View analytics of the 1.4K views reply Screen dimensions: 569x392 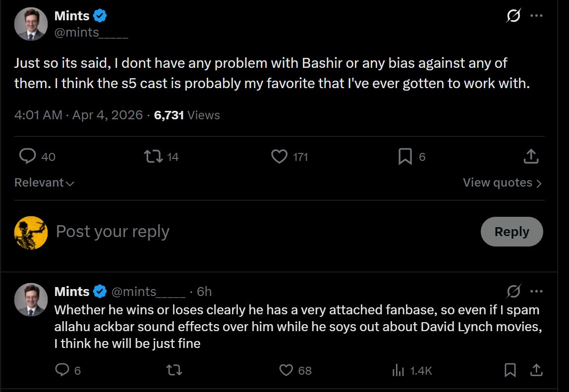tap(398, 370)
